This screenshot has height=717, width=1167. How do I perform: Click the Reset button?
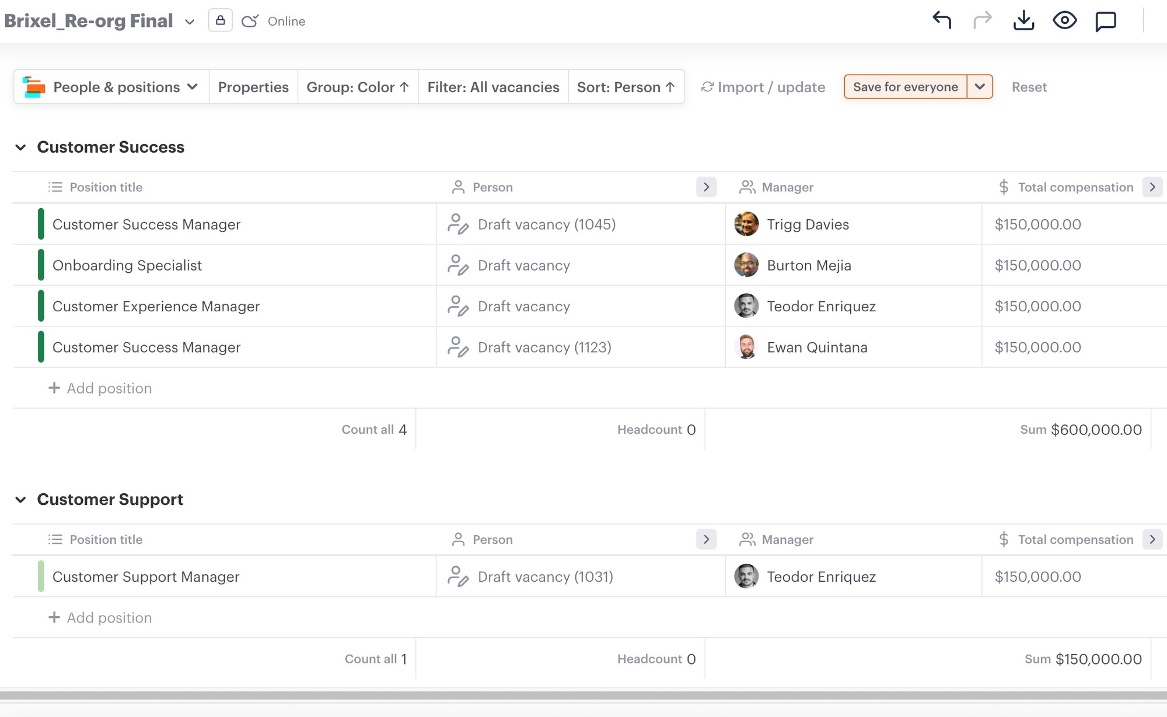[x=1029, y=87]
